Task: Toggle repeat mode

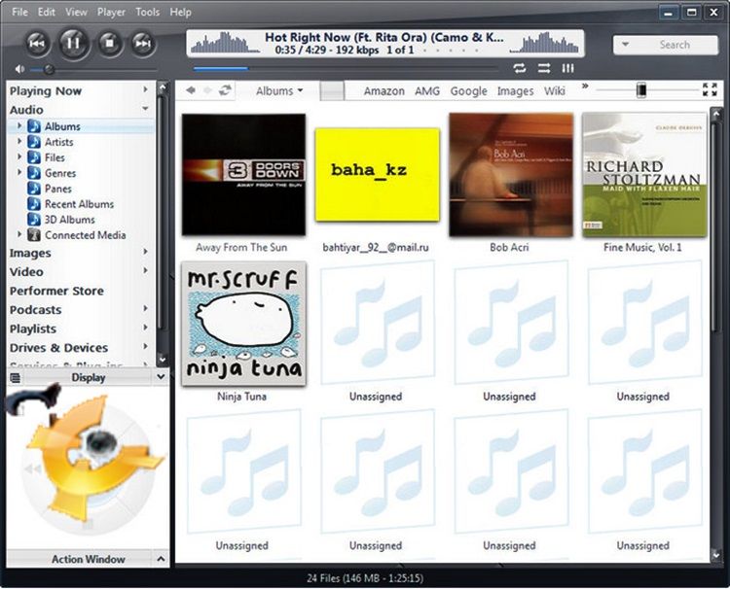Action: coord(520,68)
